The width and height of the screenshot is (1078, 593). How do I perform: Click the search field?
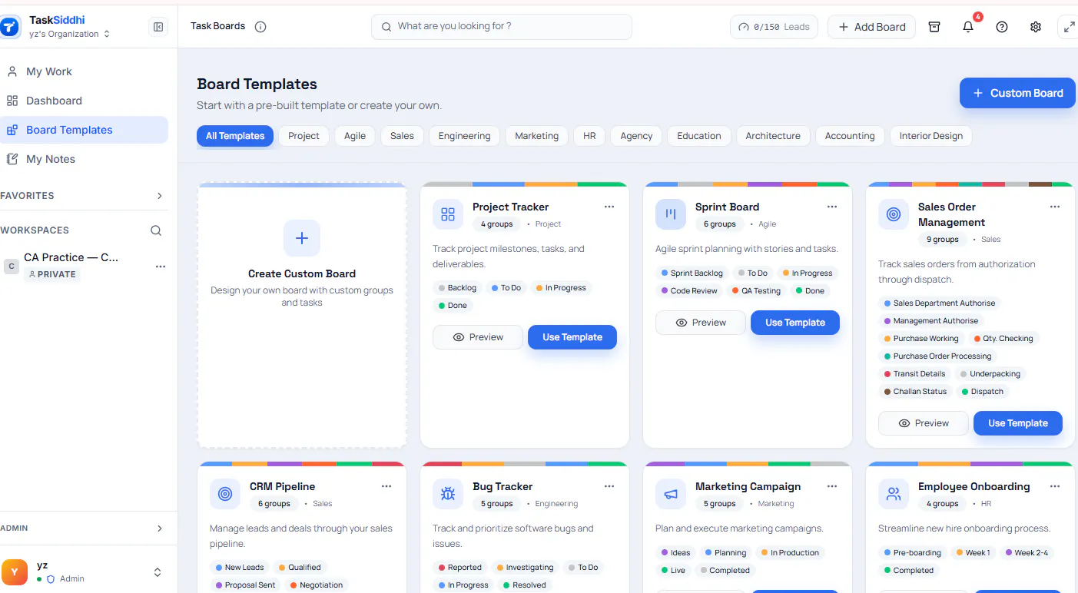502,27
